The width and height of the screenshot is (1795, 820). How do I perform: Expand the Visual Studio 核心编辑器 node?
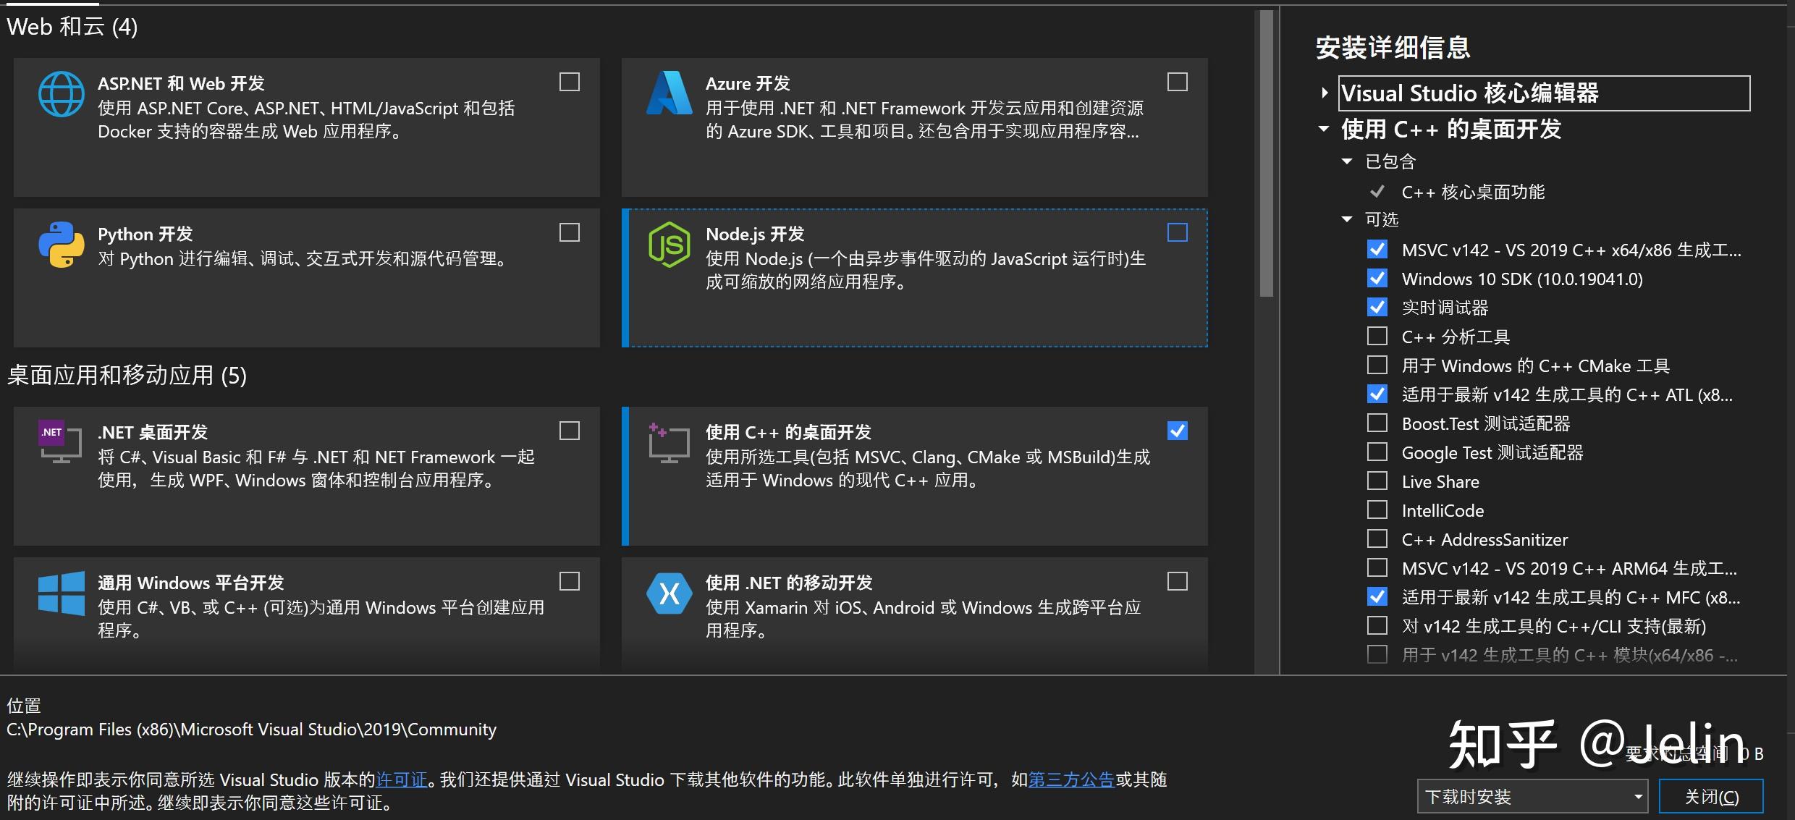[1325, 93]
